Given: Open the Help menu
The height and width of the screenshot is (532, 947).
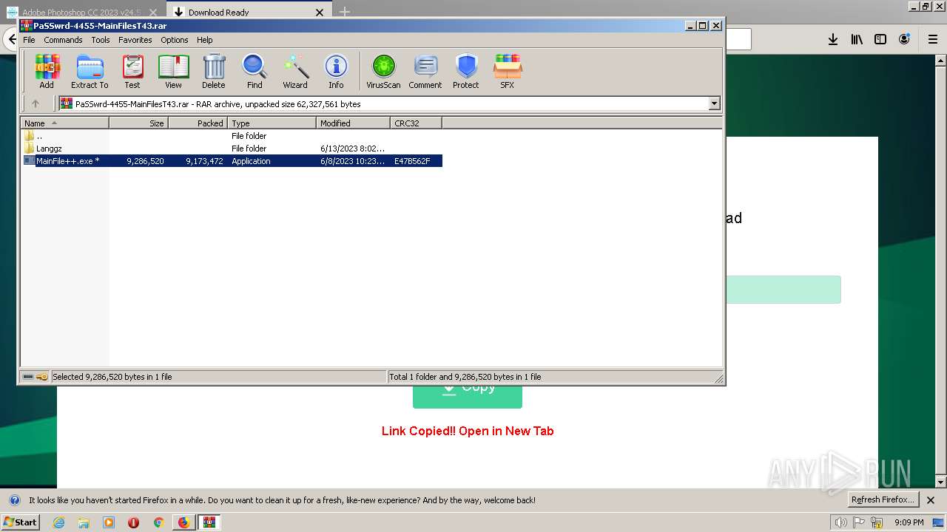Looking at the screenshot, I should [x=205, y=40].
